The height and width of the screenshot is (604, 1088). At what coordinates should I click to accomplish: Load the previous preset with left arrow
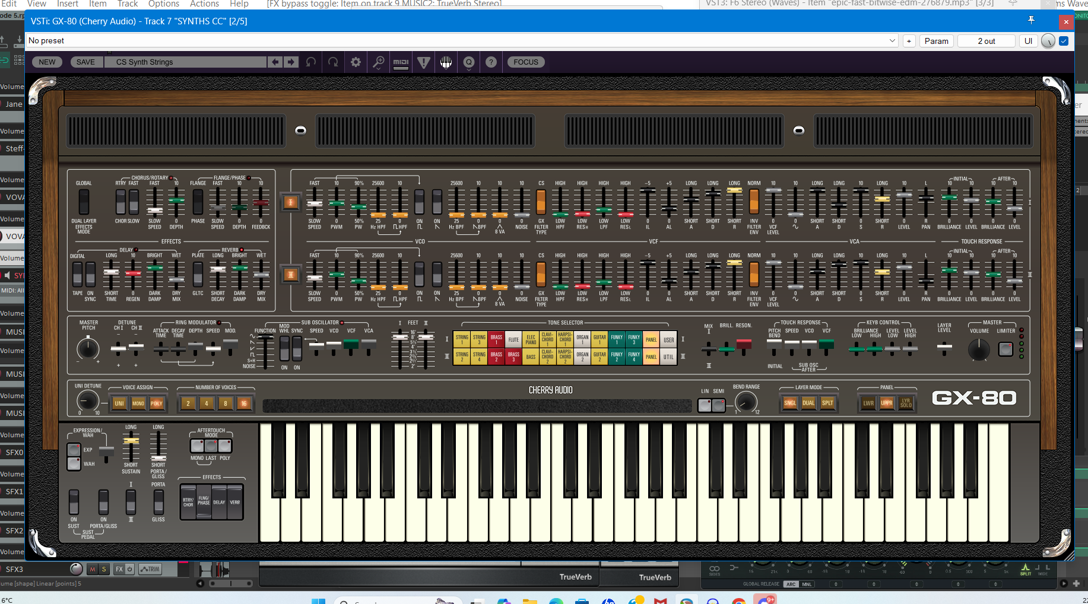(275, 62)
